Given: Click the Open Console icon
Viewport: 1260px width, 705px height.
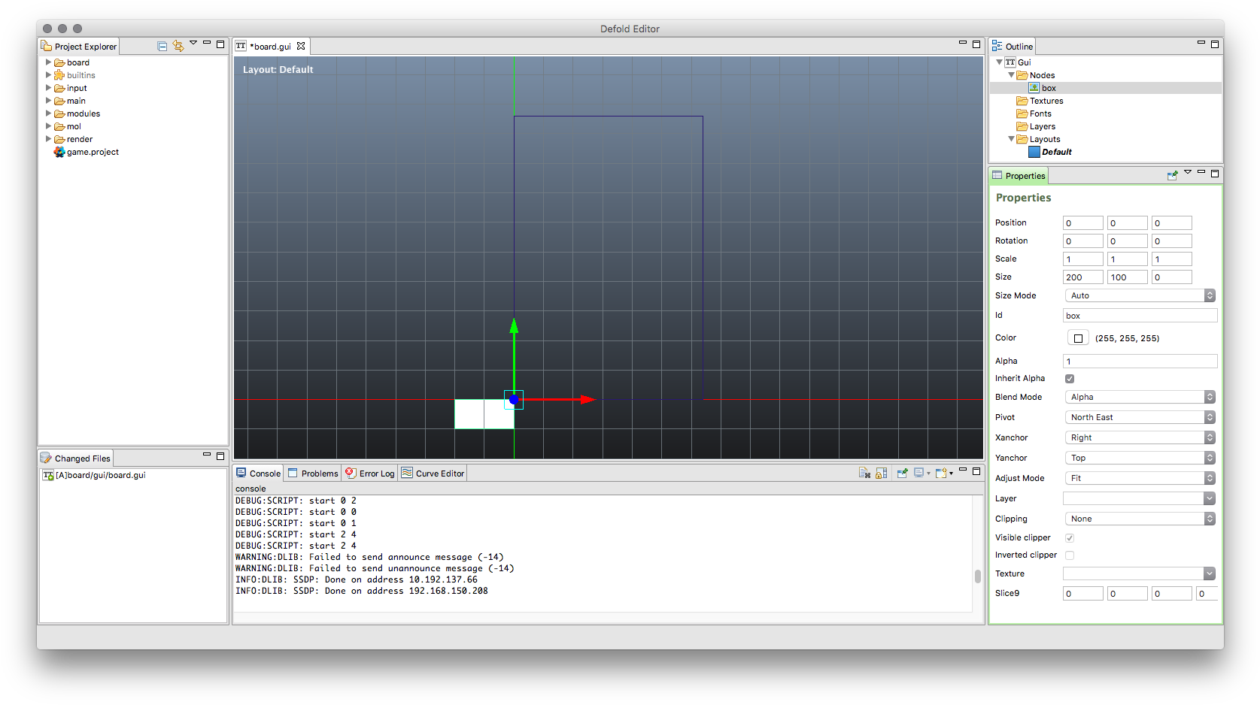Looking at the screenshot, I should (x=941, y=473).
